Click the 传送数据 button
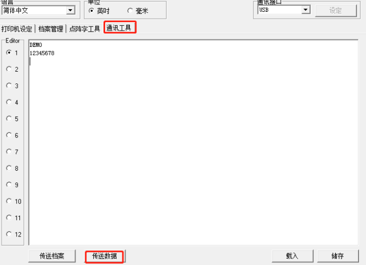This screenshot has width=366, height=265. 105,256
